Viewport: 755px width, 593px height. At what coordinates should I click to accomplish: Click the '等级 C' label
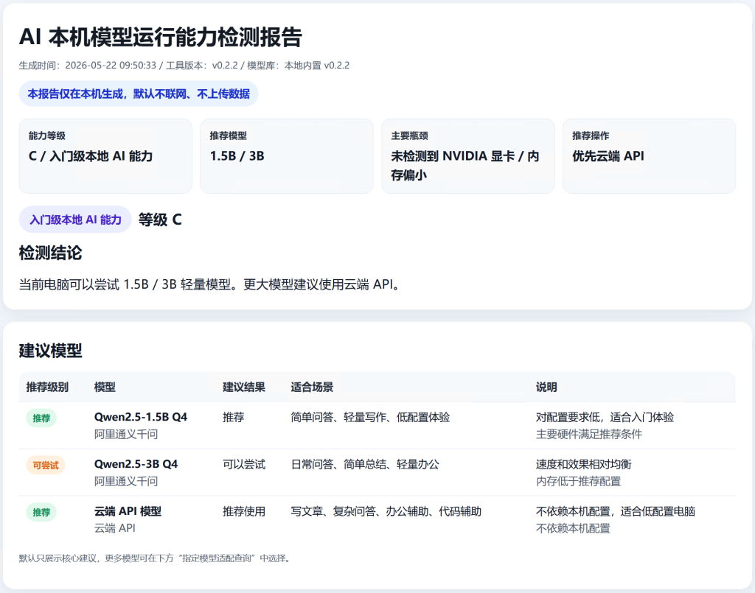[160, 220]
